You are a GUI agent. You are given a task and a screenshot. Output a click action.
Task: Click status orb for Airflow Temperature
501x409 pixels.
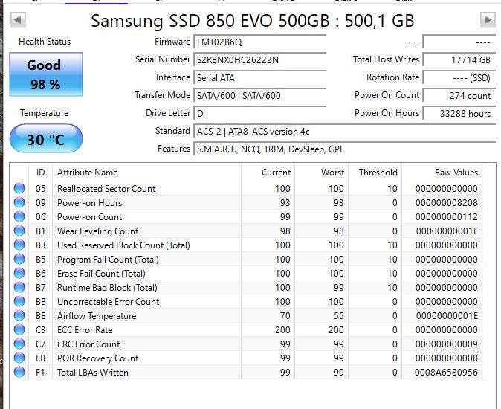pyautogui.click(x=19, y=315)
